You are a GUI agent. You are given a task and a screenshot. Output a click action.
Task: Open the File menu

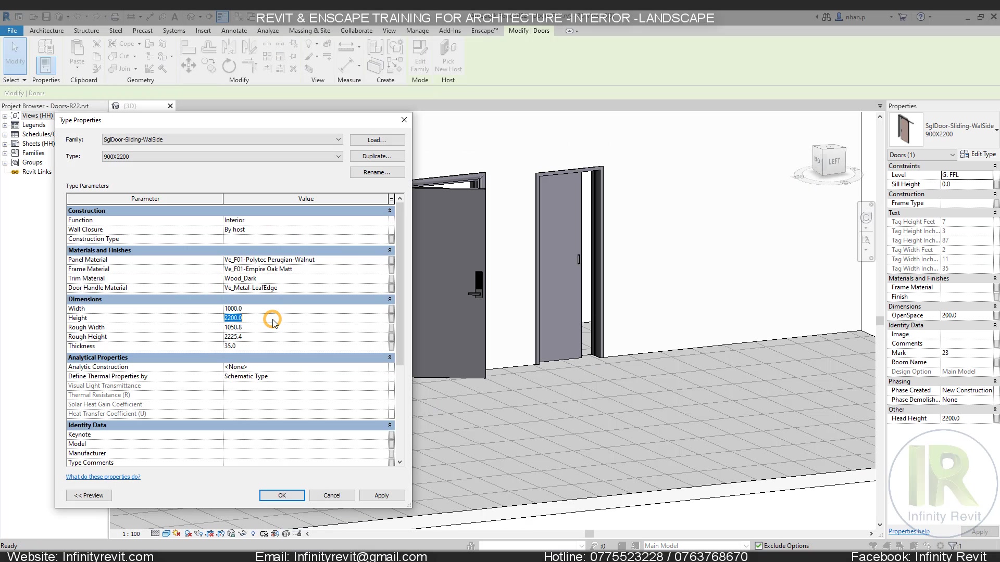(12, 31)
